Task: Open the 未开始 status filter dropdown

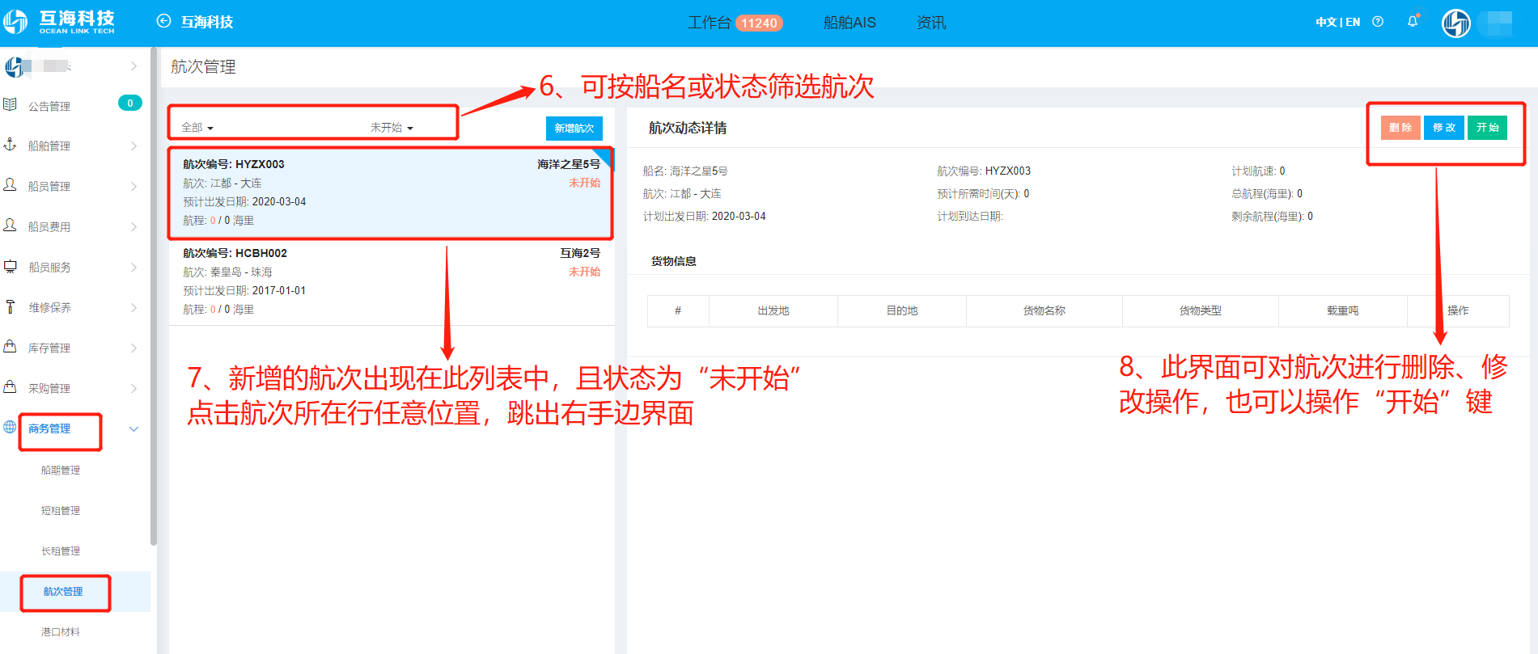Action: [392, 128]
